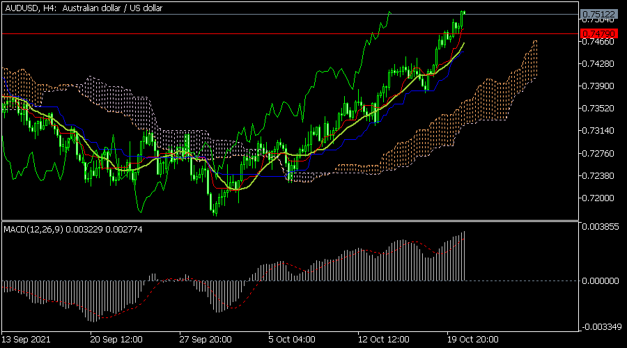
Task: Click MACD scale value 0.003855
Action: [601, 226]
